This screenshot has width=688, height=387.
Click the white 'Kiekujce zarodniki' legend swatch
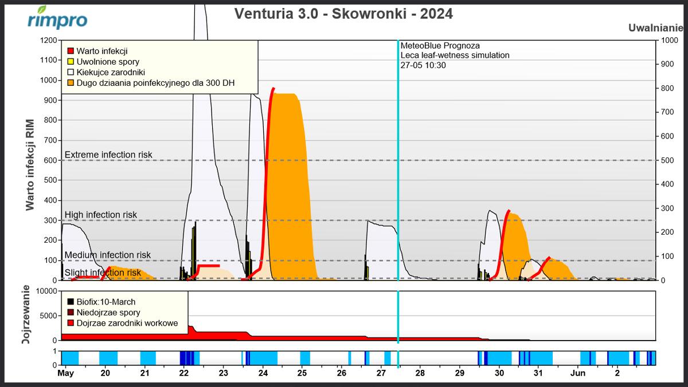click(x=71, y=72)
